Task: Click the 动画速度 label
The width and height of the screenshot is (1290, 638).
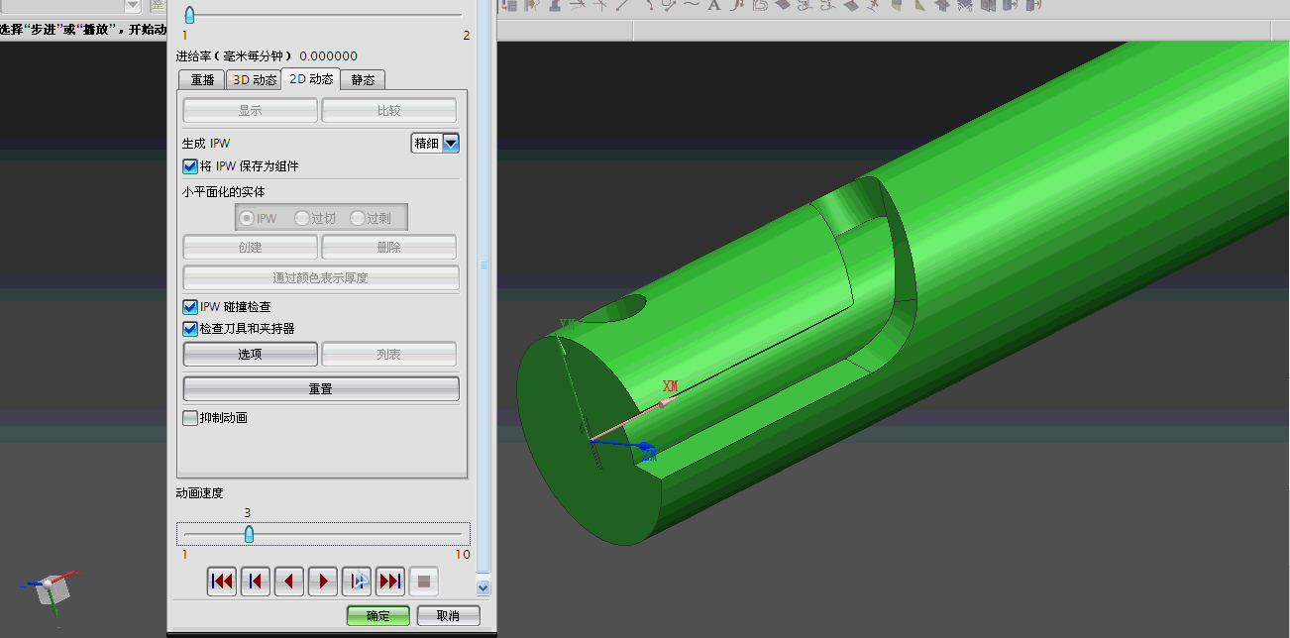Action: pyautogui.click(x=200, y=492)
